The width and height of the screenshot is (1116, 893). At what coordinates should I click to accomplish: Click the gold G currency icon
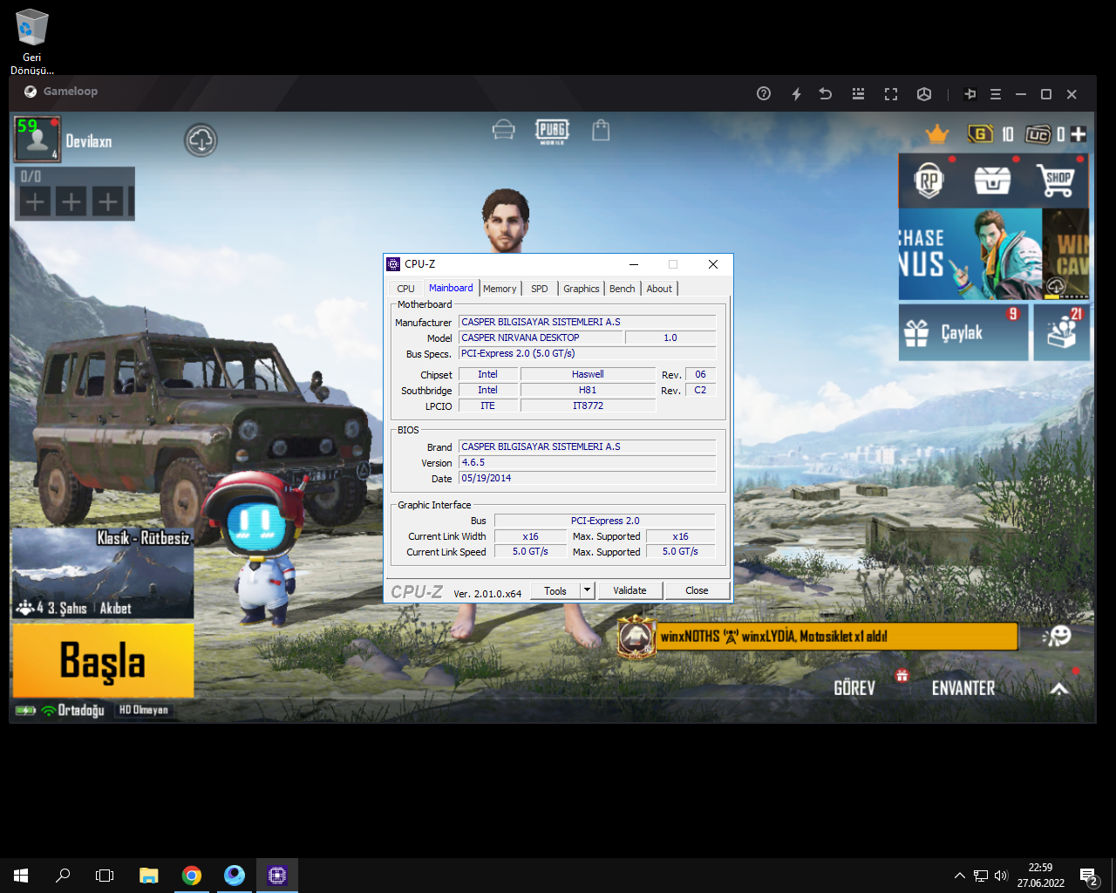click(x=981, y=133)
